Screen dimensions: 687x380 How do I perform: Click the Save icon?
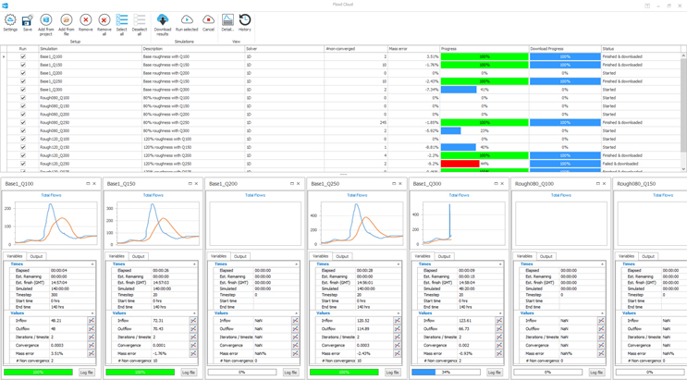[27, 22]
